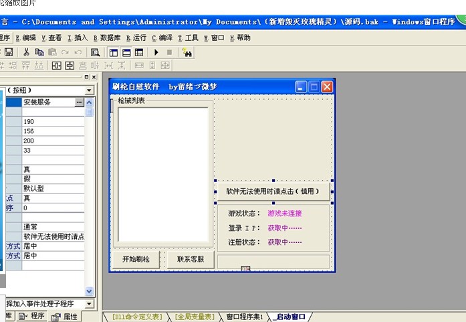Screen dimensions: 466x322
Task: Click the property value 190
Action: click(53, 121)
